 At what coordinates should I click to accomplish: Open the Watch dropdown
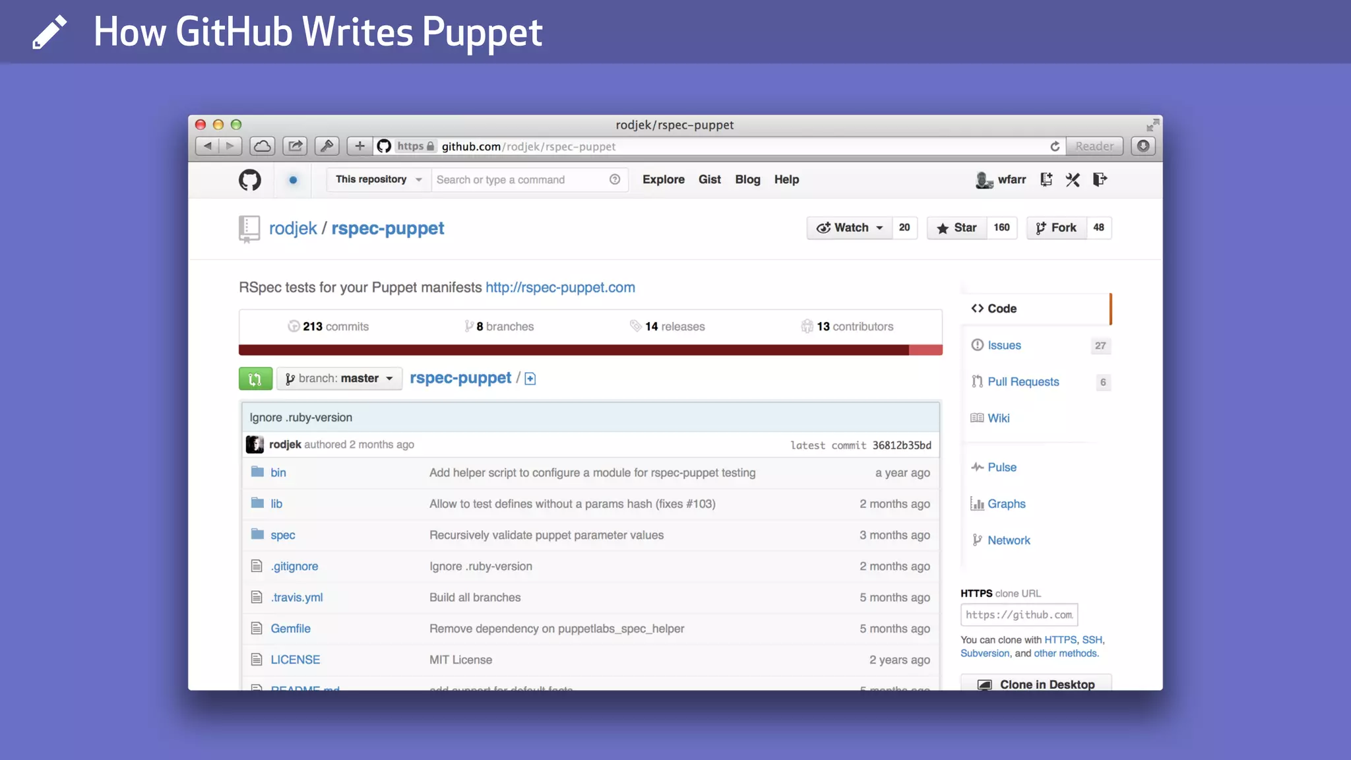click(850, 228)
